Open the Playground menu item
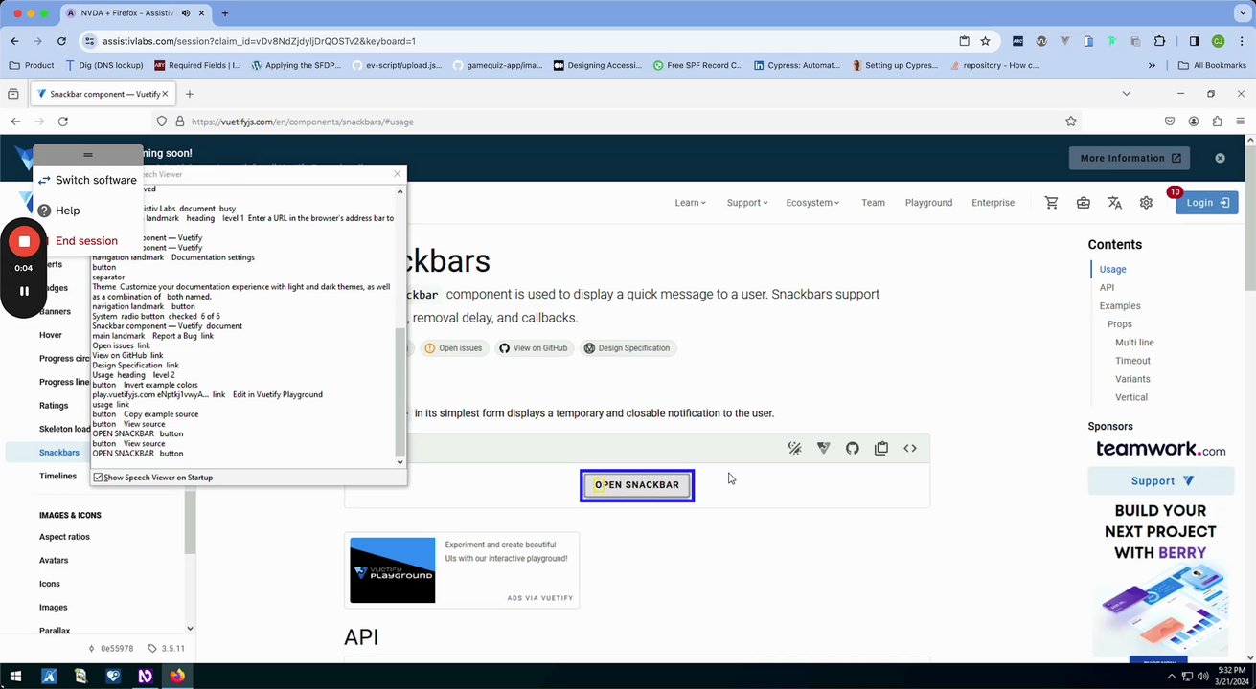The height and width of the screenshot is (689, 1256). click(x=928, y=203)
